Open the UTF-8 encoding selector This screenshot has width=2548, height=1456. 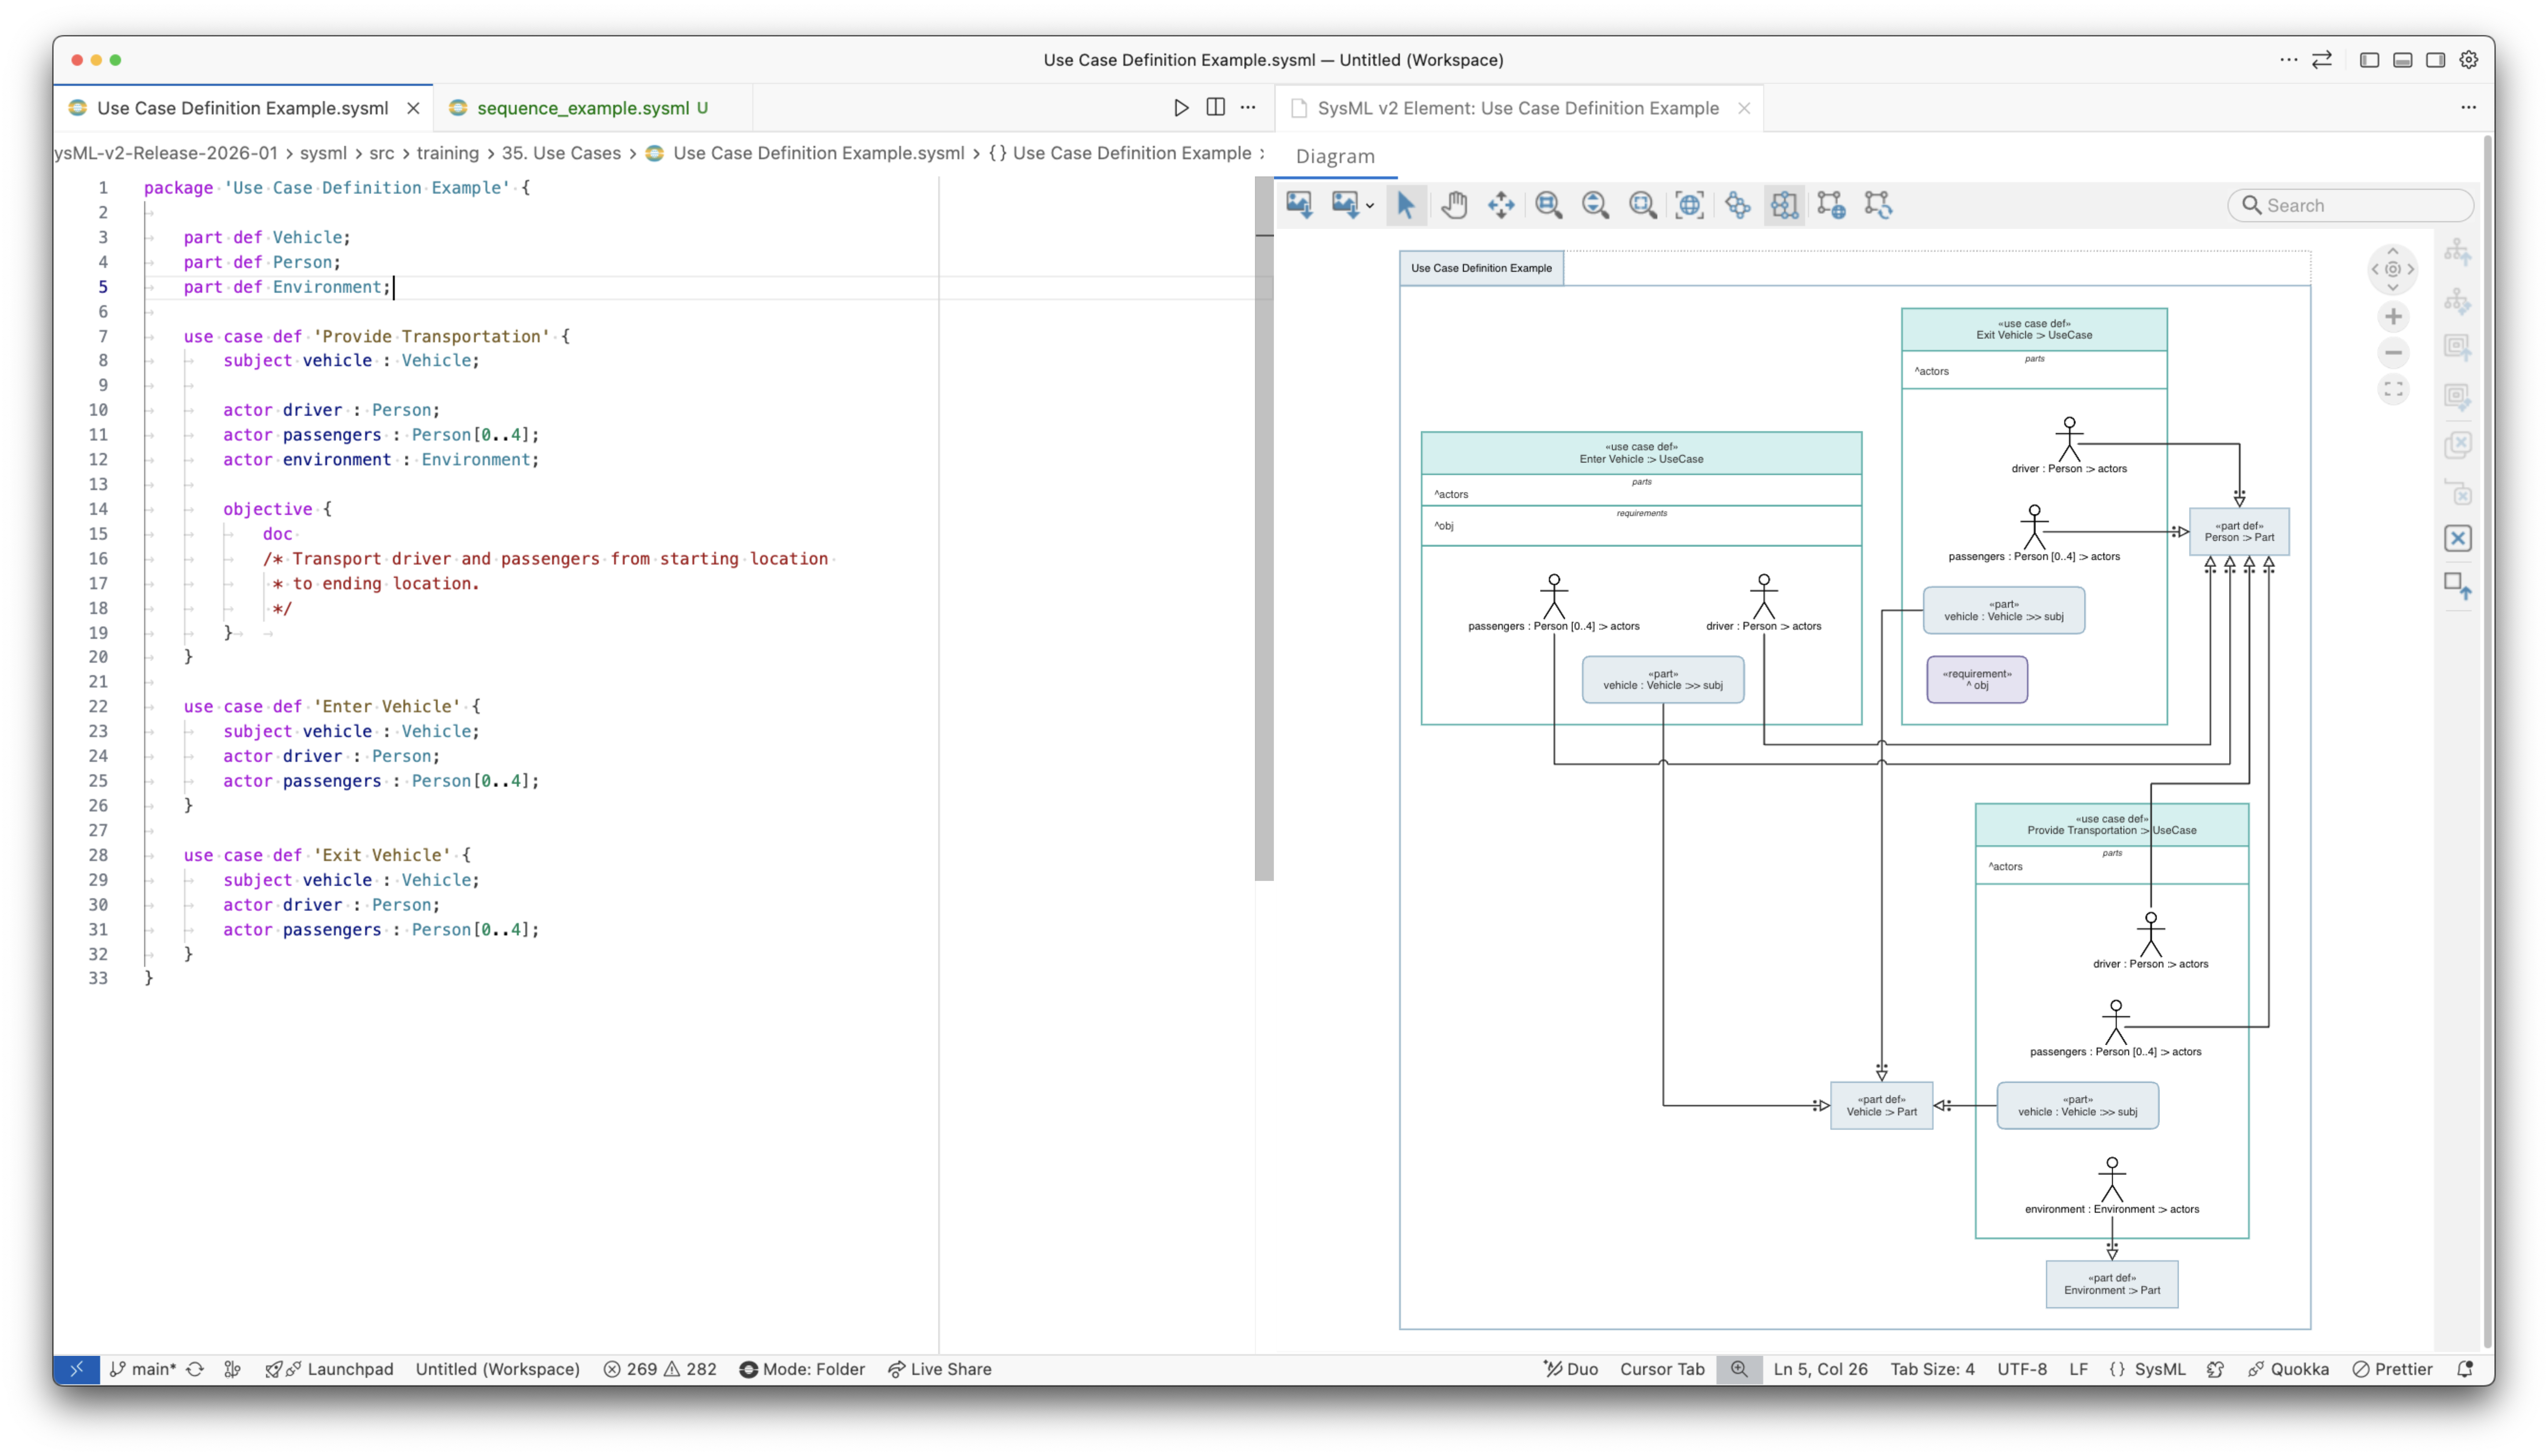(x=2022, y=1369)
